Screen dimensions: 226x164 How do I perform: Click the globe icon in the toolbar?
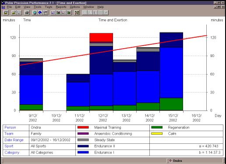point(35,13)
